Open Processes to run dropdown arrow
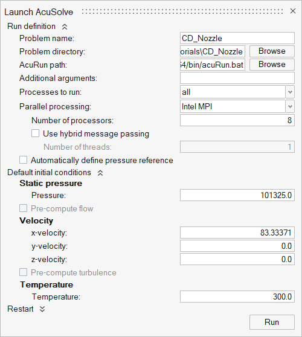This screenshot has width=302, height=337. pyautogui.click(x=290, y=92)
